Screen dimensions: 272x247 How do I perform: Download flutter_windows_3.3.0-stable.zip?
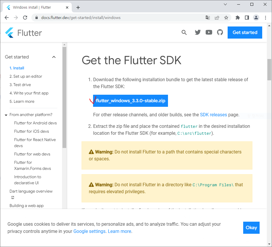coord(130,101)
